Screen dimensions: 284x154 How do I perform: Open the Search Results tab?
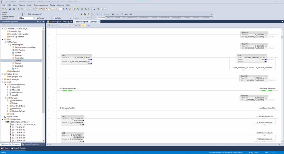click(18, 148)
